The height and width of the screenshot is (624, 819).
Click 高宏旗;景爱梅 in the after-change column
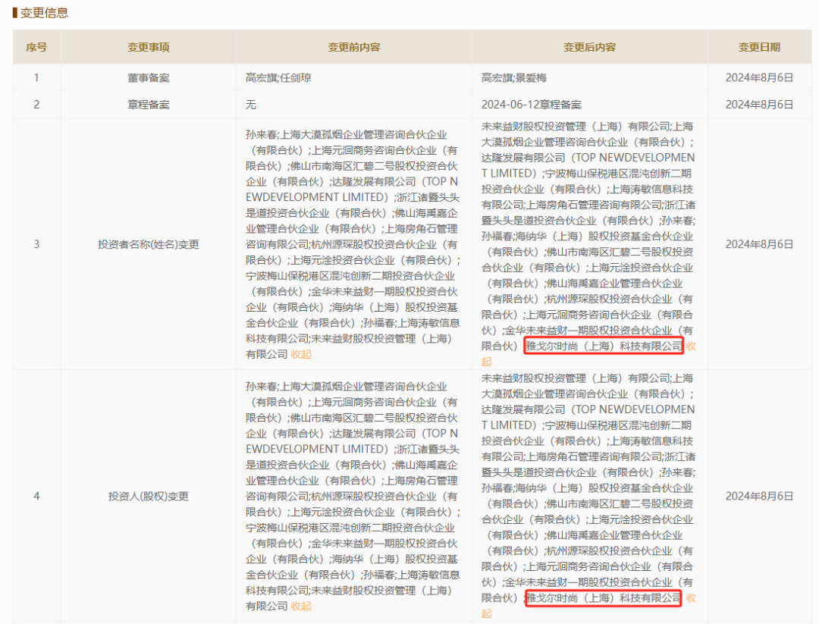pyautogui.click(x=513, y=77)
